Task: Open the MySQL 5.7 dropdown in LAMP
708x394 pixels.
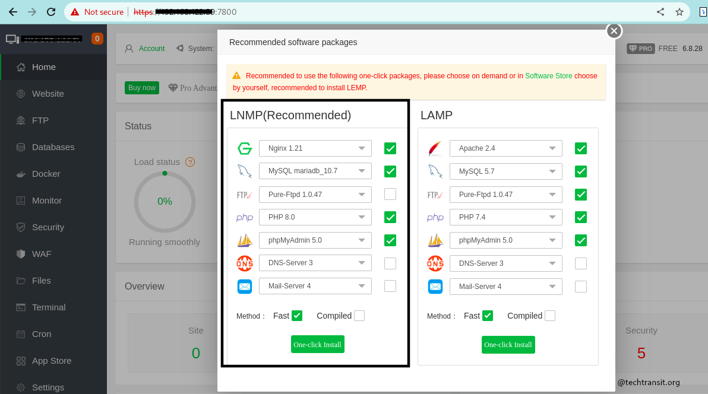Action: (x=506, y=171)
